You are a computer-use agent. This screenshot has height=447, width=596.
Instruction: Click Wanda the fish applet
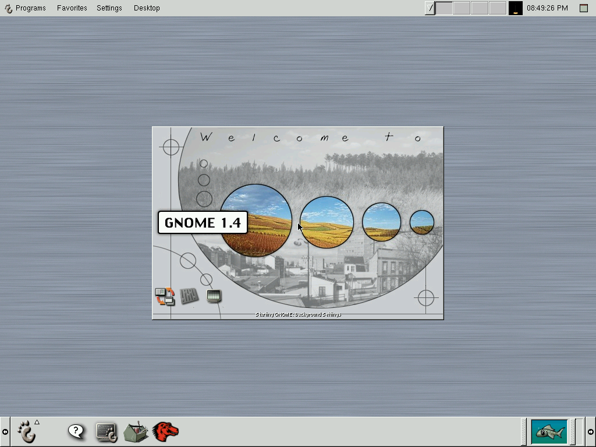[x=549, y=432]
